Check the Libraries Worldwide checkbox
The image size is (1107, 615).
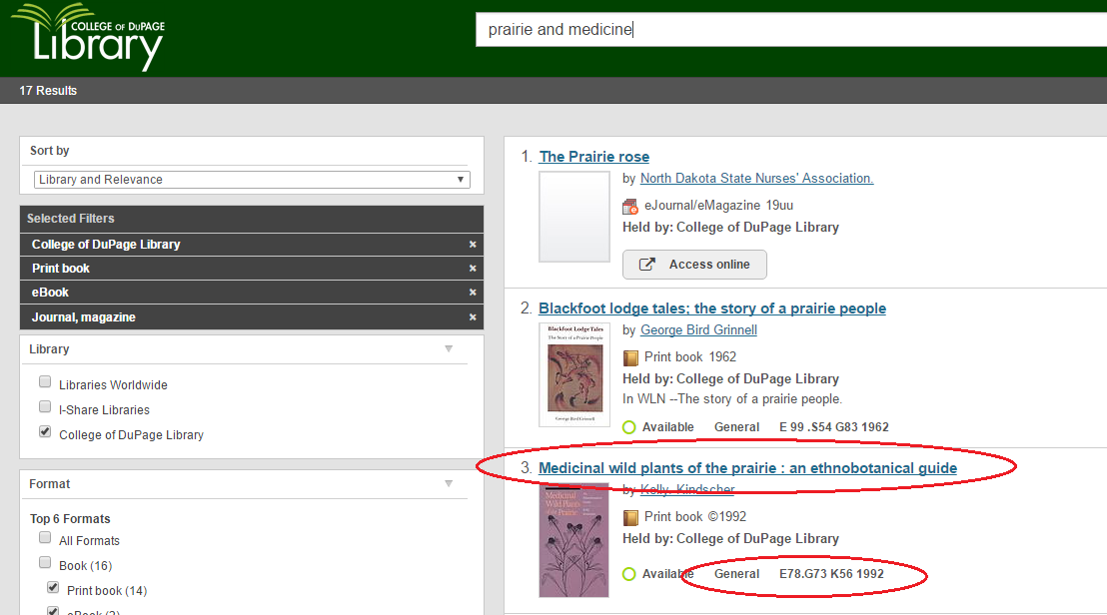point(45,381)
